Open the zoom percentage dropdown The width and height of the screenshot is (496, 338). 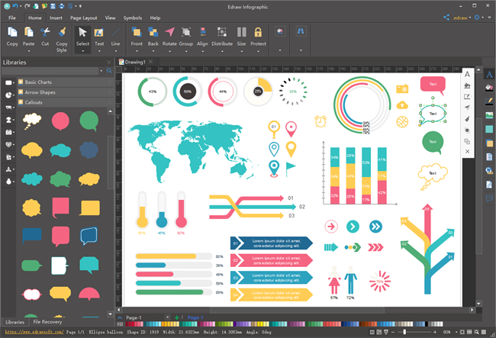click(x=456, y=332)
